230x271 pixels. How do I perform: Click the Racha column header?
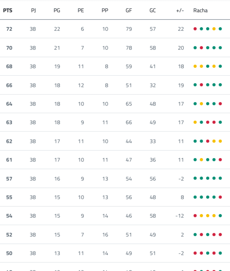(x=200, y=11)
